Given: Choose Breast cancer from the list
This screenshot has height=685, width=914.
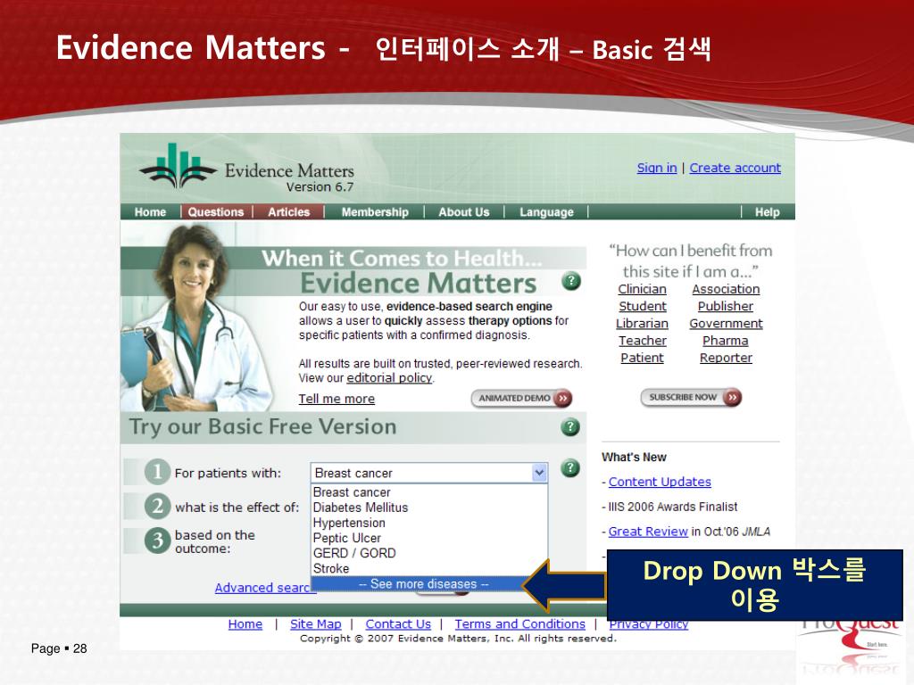Looking at the screenshot, I should (429, 492).
